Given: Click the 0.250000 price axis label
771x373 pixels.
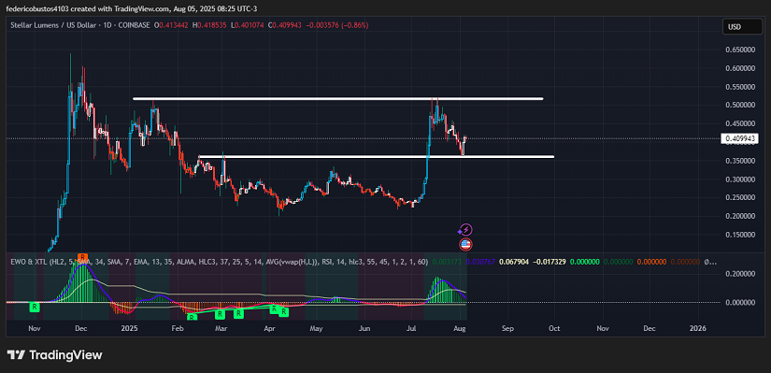Looking at the screenshot, I should pyautogui.click(x=740, y=198).
